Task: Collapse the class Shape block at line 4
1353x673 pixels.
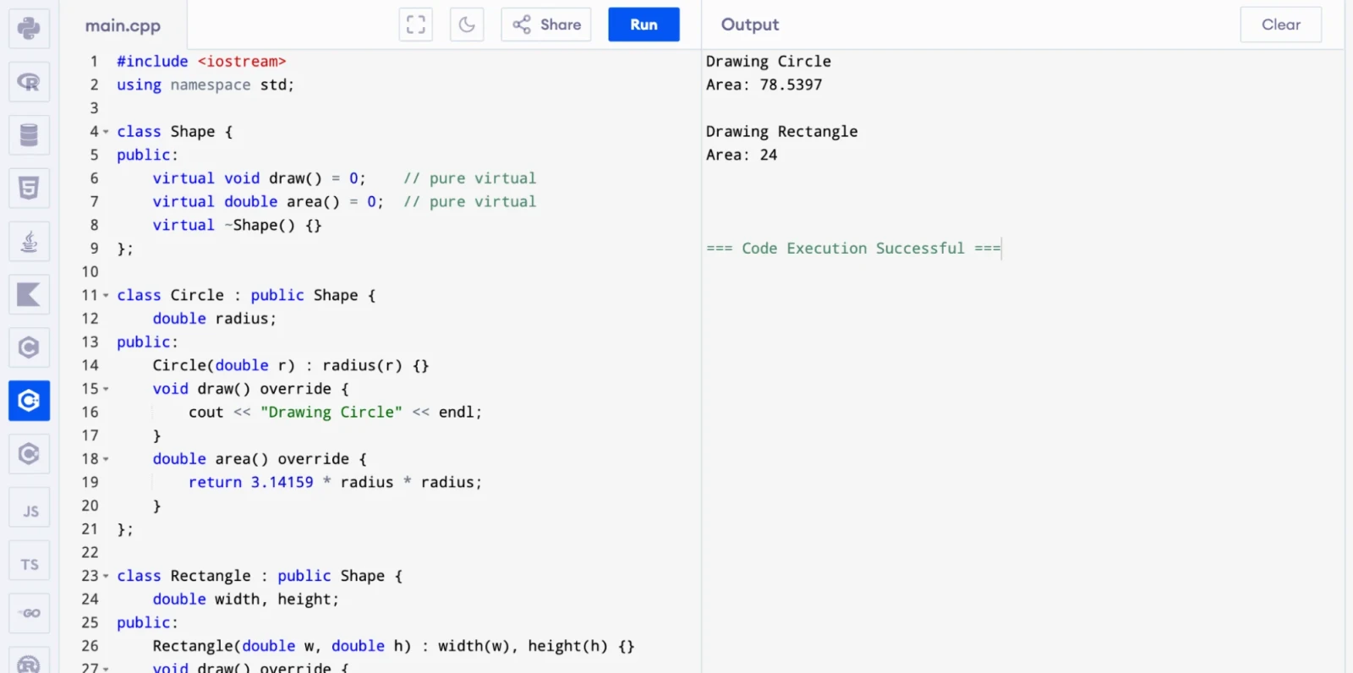Action: (x=106, y=132)
